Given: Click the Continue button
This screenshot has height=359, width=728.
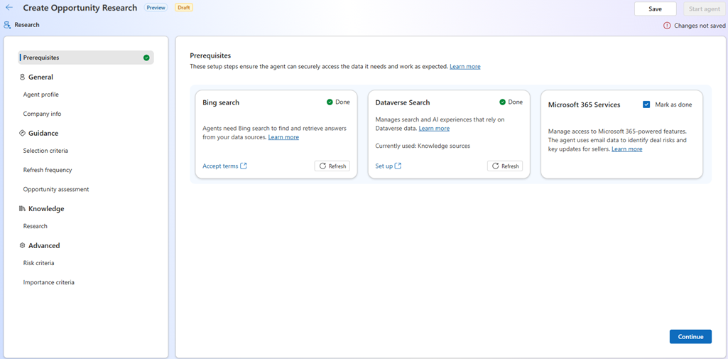Looking at the screenshot, I should click(690, 337).
